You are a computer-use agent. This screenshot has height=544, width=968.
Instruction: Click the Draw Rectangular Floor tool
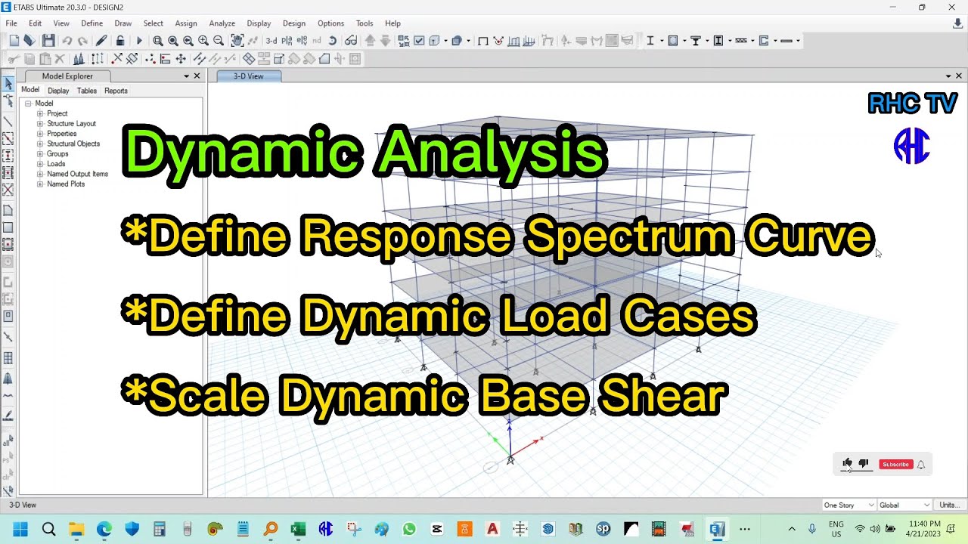pyautogui.click(x=8, y=227)
